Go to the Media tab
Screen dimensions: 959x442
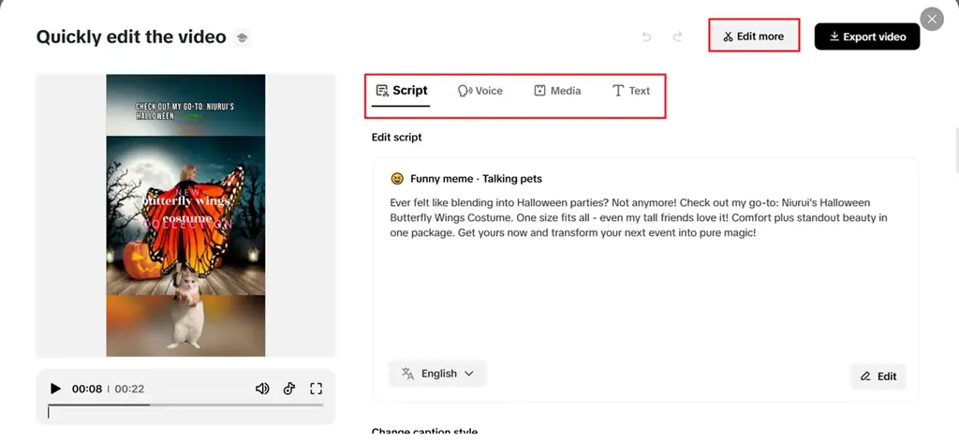click(557, 91)
